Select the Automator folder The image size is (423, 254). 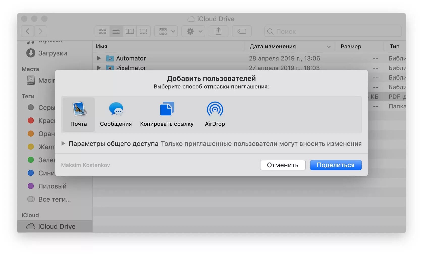coord(131,58)
